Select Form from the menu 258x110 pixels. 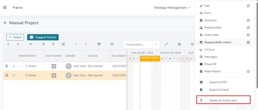(x=225, y=13)
